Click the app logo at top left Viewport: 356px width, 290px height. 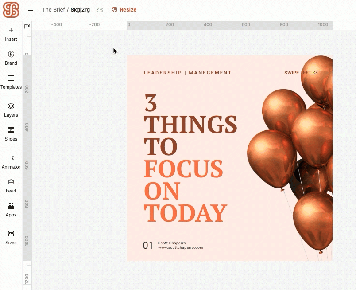[x=11, y=10]
